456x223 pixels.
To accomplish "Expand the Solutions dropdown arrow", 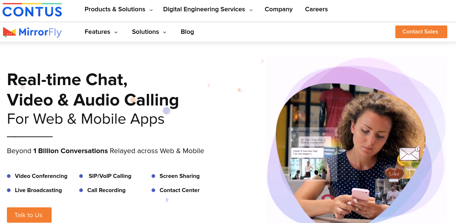I will pos(165,32).
